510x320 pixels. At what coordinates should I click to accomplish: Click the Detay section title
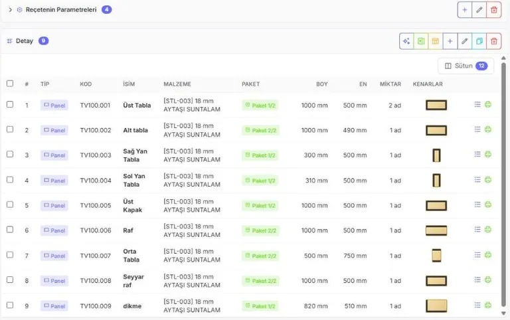click(x=25, y=41)
